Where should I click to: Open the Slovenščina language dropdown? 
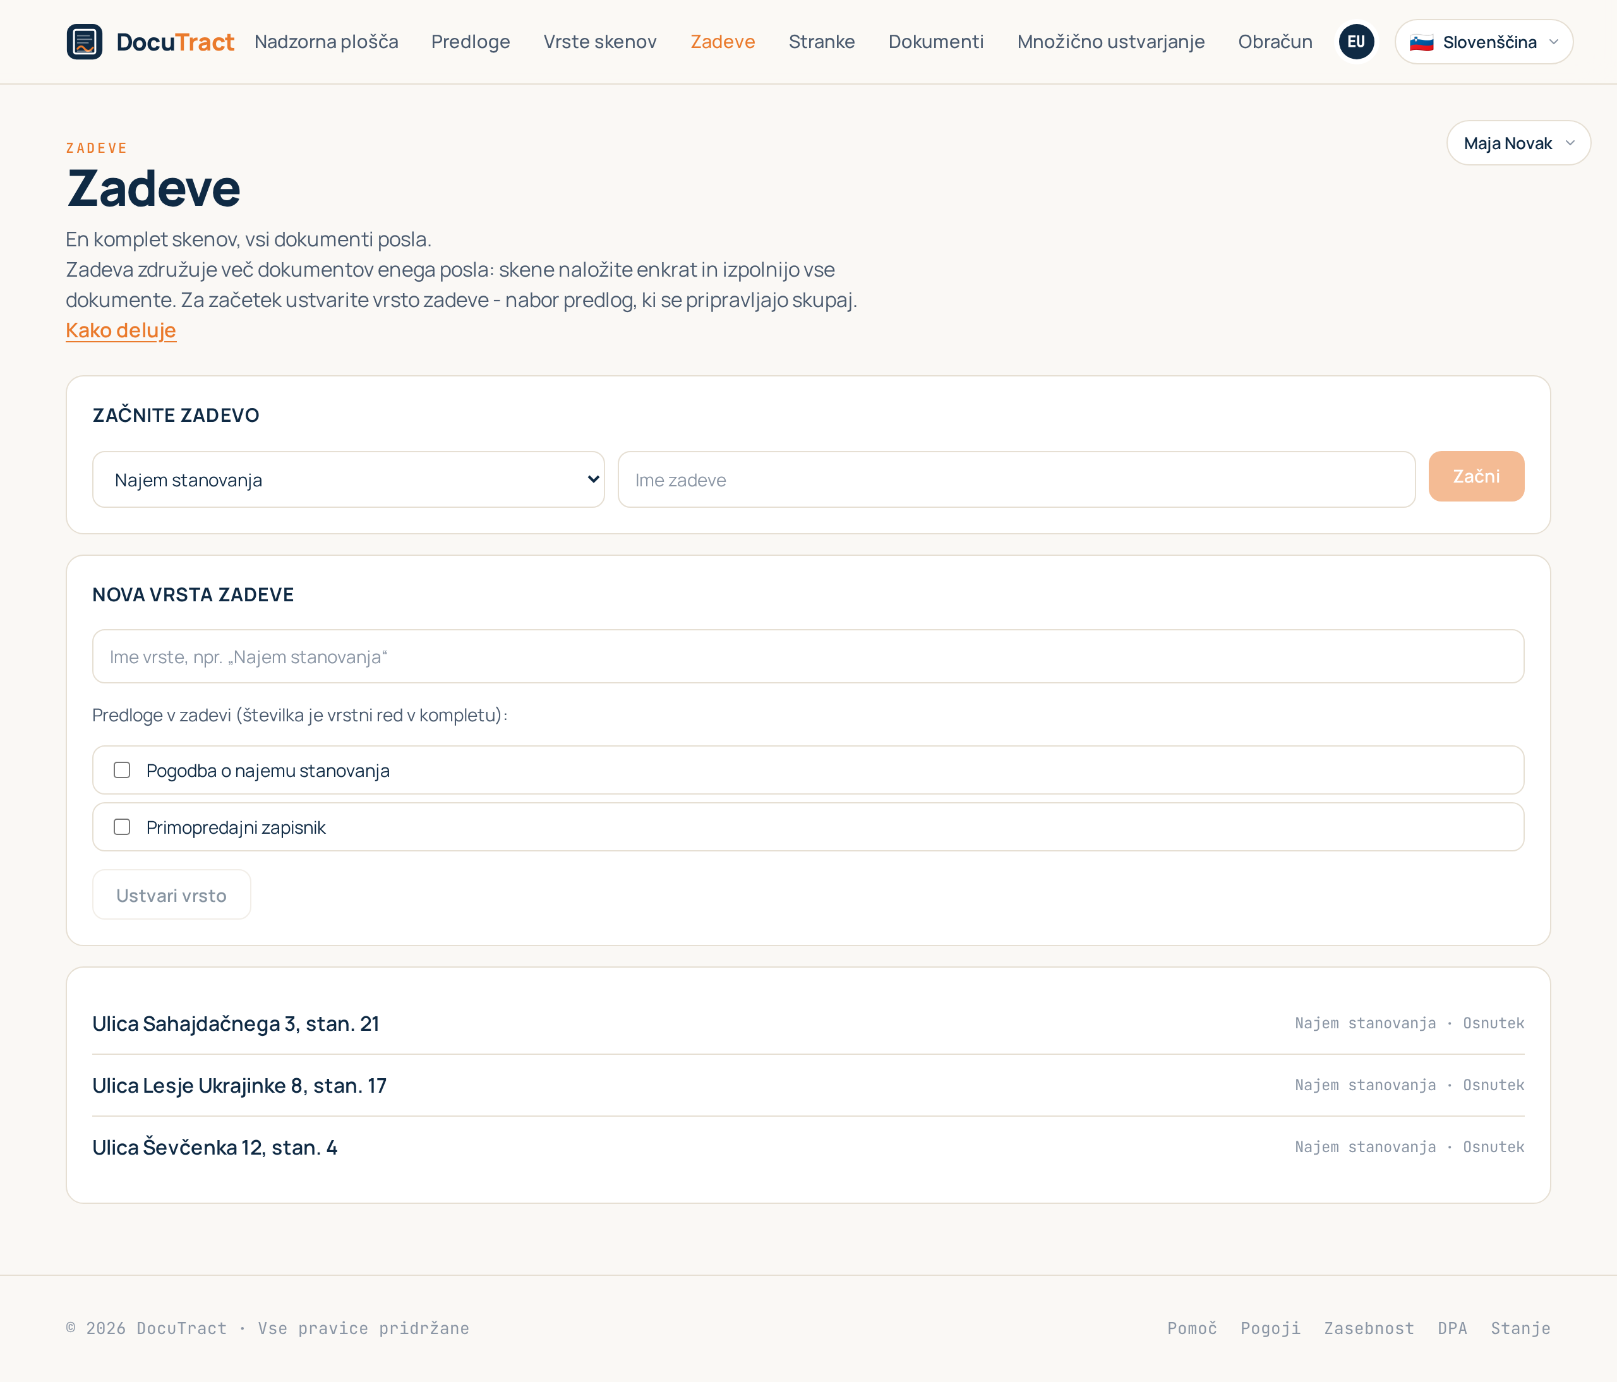(x=1484, y=42)
